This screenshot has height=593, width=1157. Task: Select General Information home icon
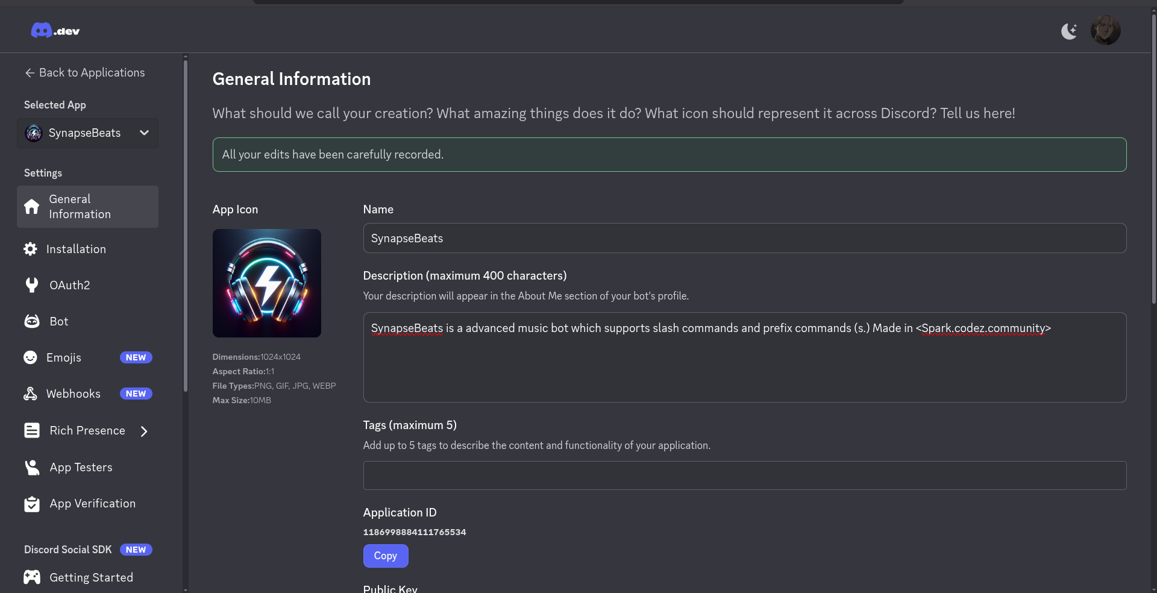click(x=32, y=207)
